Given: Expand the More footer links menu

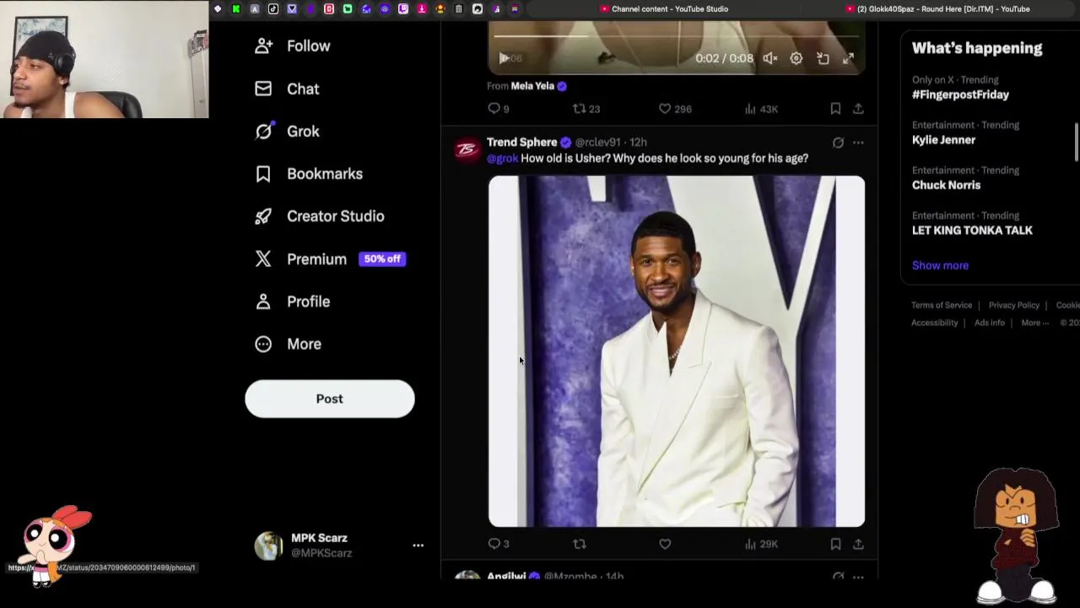Looking at the screenshot, I should [x=1034, y=323].
